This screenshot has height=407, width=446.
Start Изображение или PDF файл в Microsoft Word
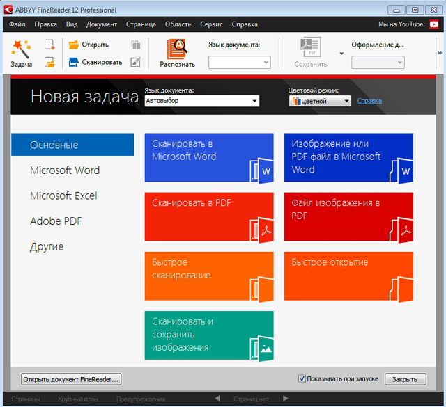[x=348, y=157]
